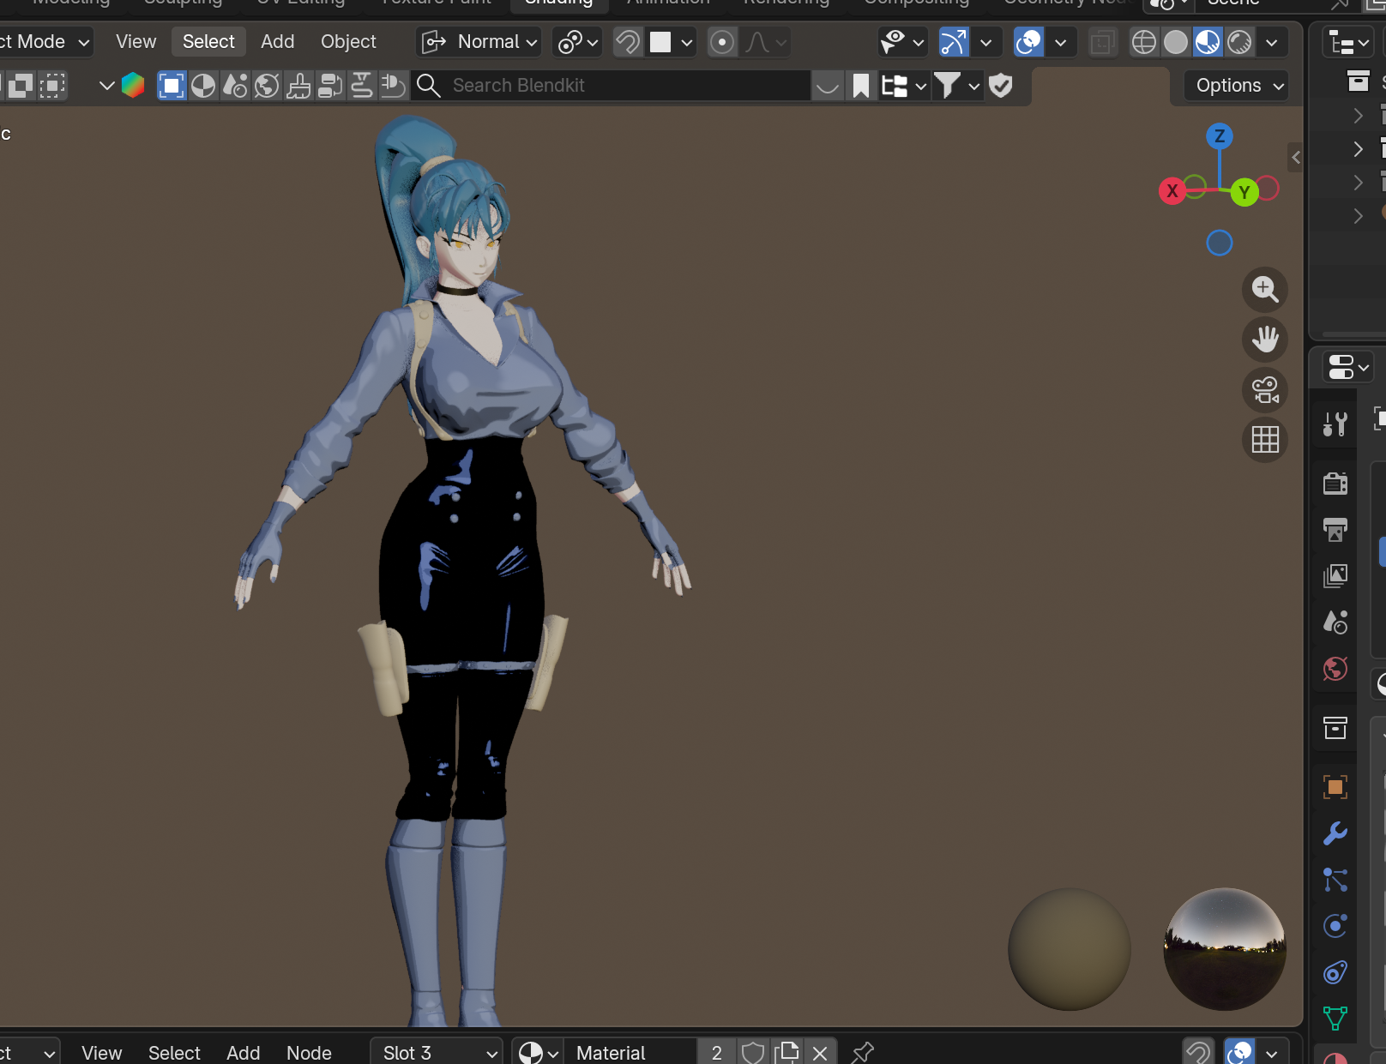The image size is (1386, 1064).
Task: Open the Output properties tab
Action: pyautogui.click(x=1335, y=530)
